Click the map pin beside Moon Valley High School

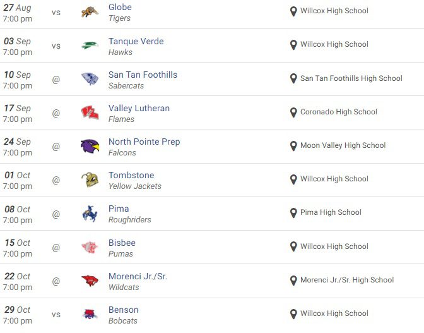click(293, 145)
